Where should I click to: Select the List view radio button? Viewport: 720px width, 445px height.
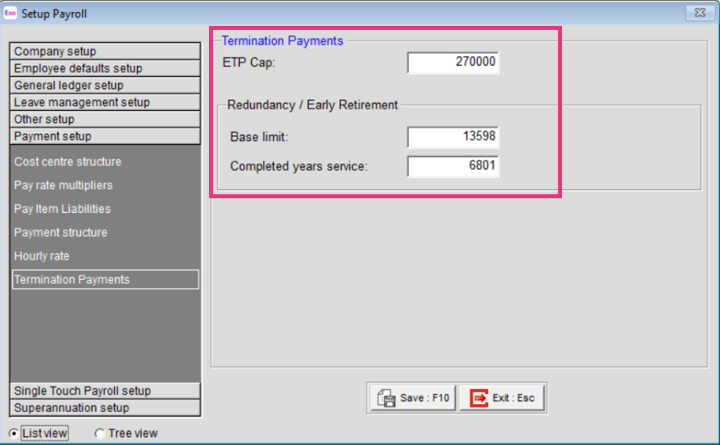point(14,433)
